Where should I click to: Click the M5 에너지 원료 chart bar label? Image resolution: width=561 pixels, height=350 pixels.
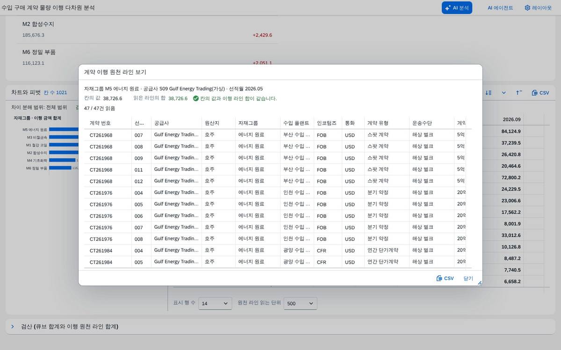35,130
